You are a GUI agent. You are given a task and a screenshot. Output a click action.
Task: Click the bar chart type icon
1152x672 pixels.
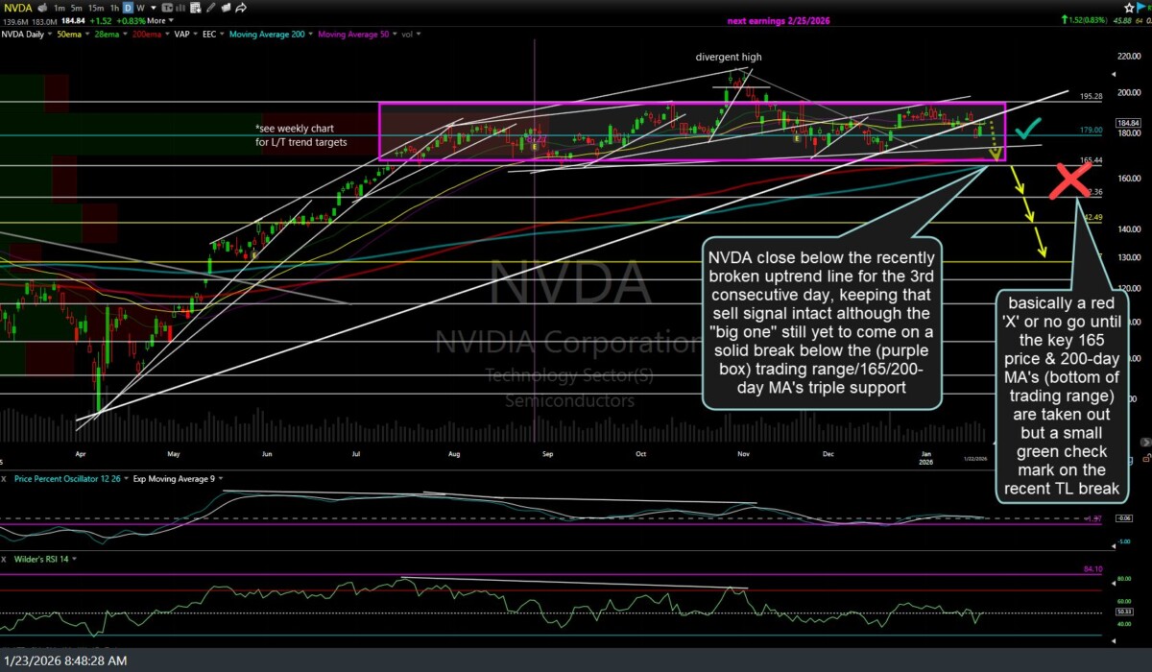180,8
